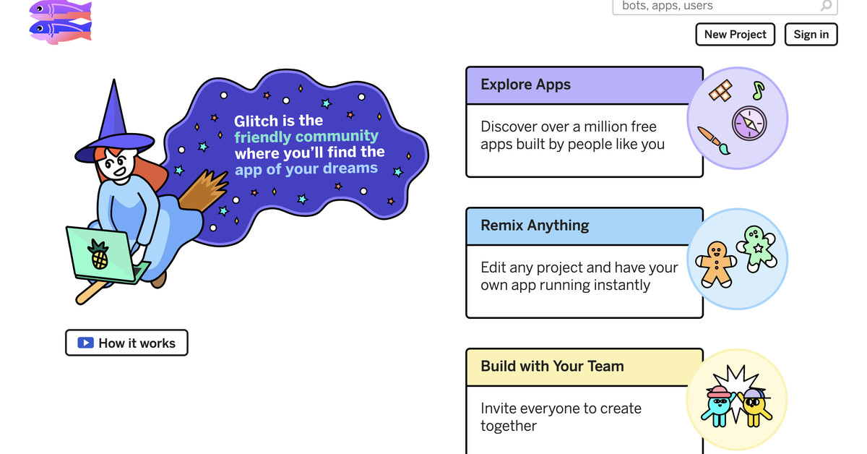Click 'Edit any project and have your' text

pos(579,267)
